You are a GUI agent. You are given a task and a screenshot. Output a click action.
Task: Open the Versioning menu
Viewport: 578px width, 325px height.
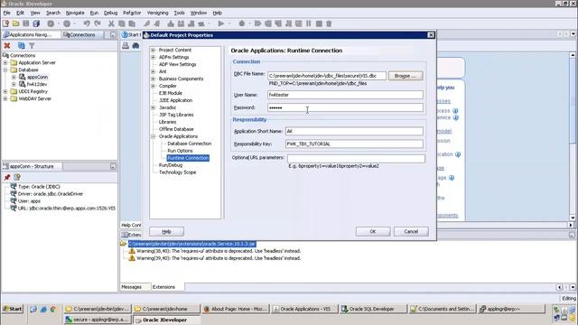point(157,13)
